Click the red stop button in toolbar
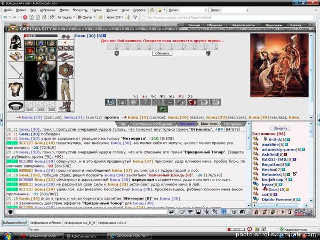This screenshot has height=240, width=320. 25,18
